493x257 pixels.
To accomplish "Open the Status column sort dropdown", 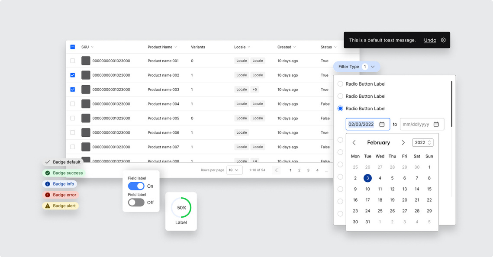I will coord(335,47).
